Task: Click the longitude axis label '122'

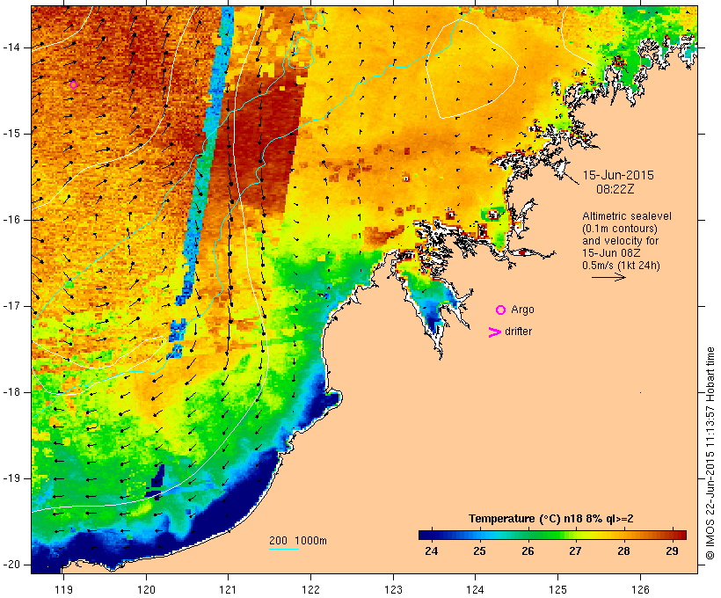Action: pos(311,589)
